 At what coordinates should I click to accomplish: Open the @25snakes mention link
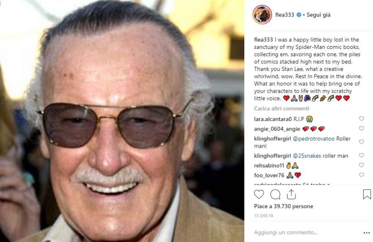(x=307, y=156)
